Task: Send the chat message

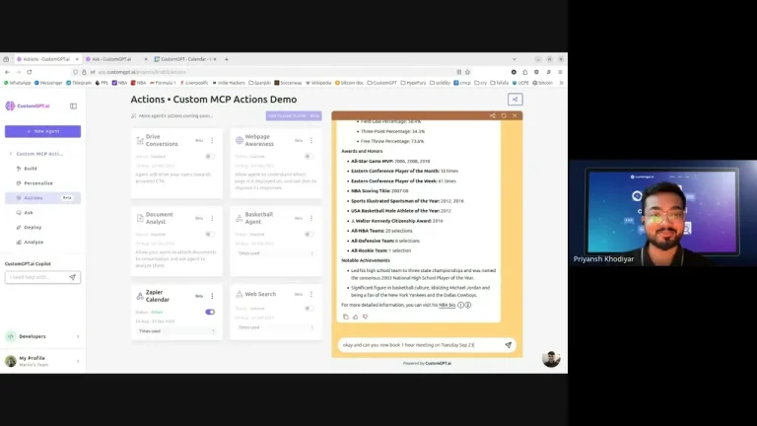Action: (508, 345)
